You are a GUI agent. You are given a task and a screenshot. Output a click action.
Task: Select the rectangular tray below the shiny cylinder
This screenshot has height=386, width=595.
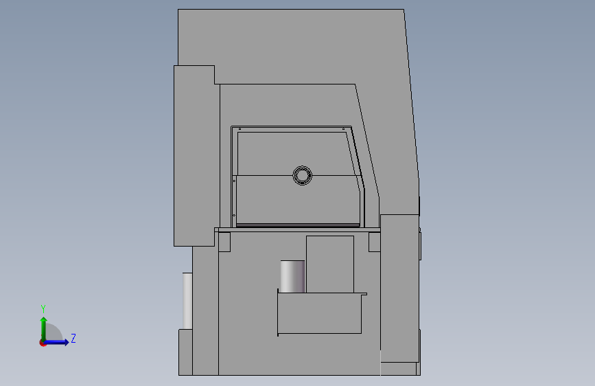tap(320, 313)
